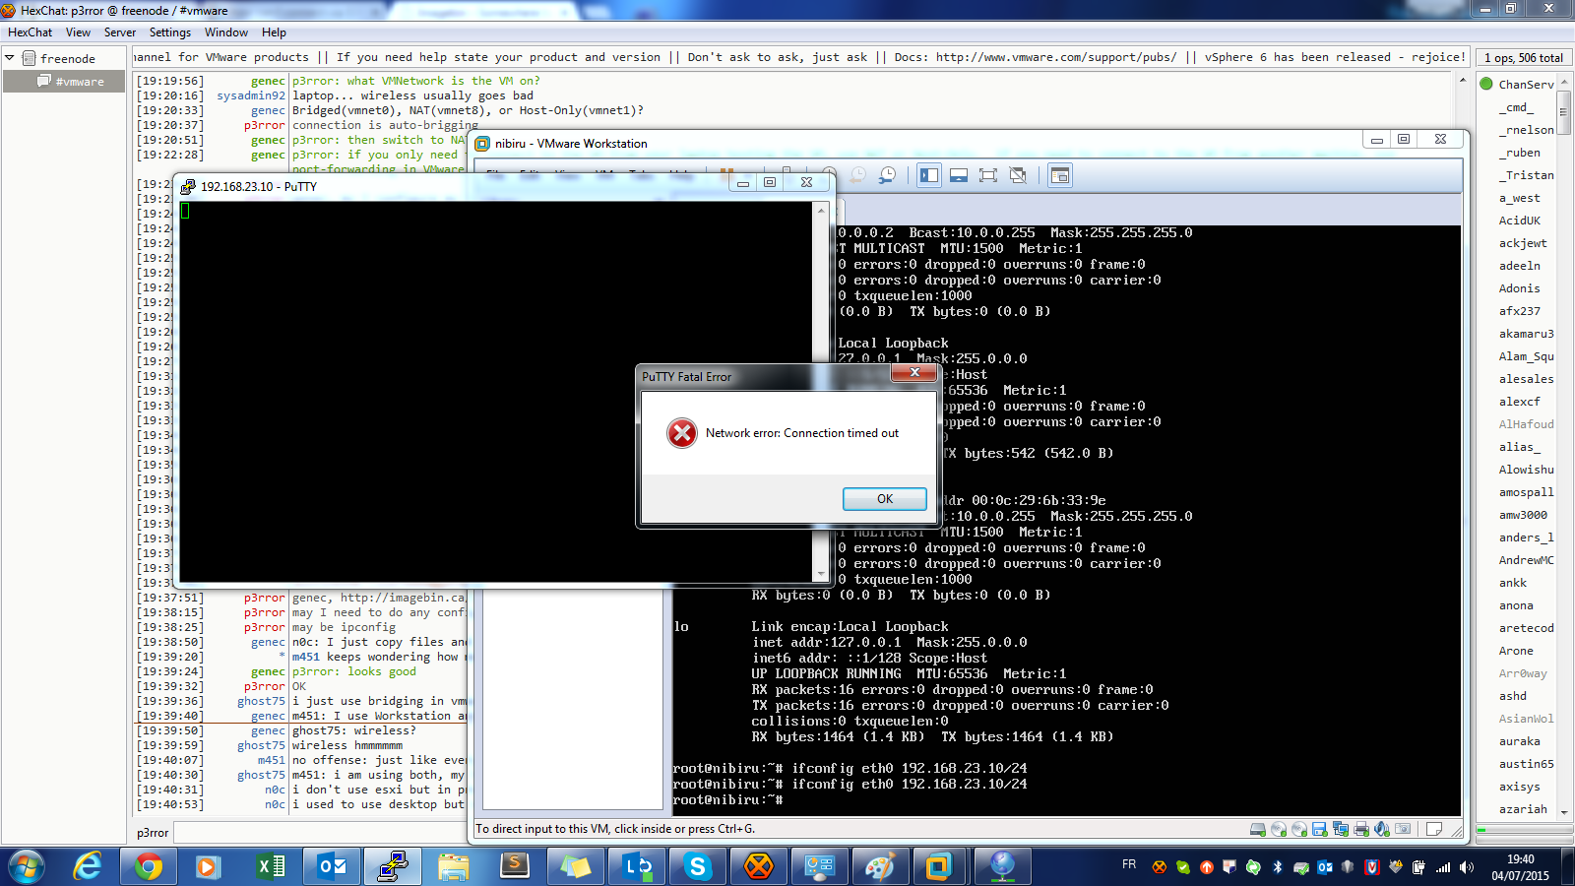Click VMware sound card status icon

pos(1382,829)
